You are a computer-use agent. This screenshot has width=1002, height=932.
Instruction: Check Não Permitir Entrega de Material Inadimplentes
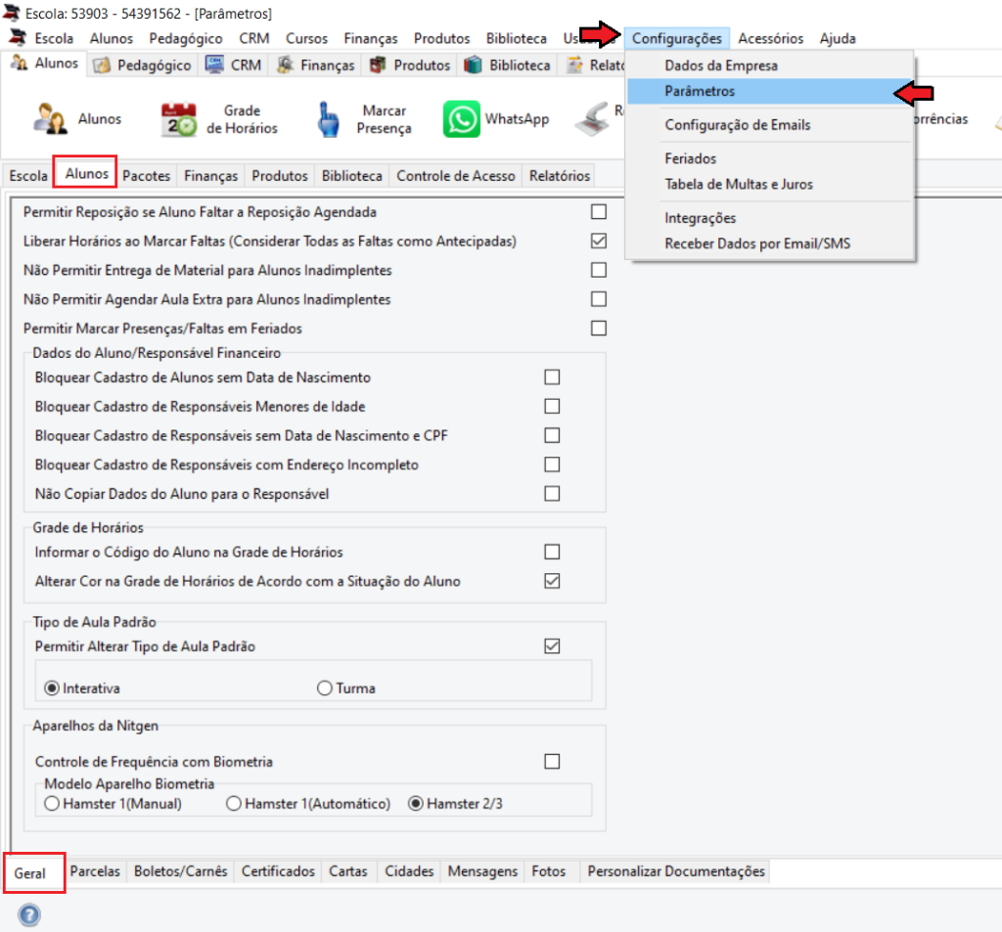(x=599, y=270)
